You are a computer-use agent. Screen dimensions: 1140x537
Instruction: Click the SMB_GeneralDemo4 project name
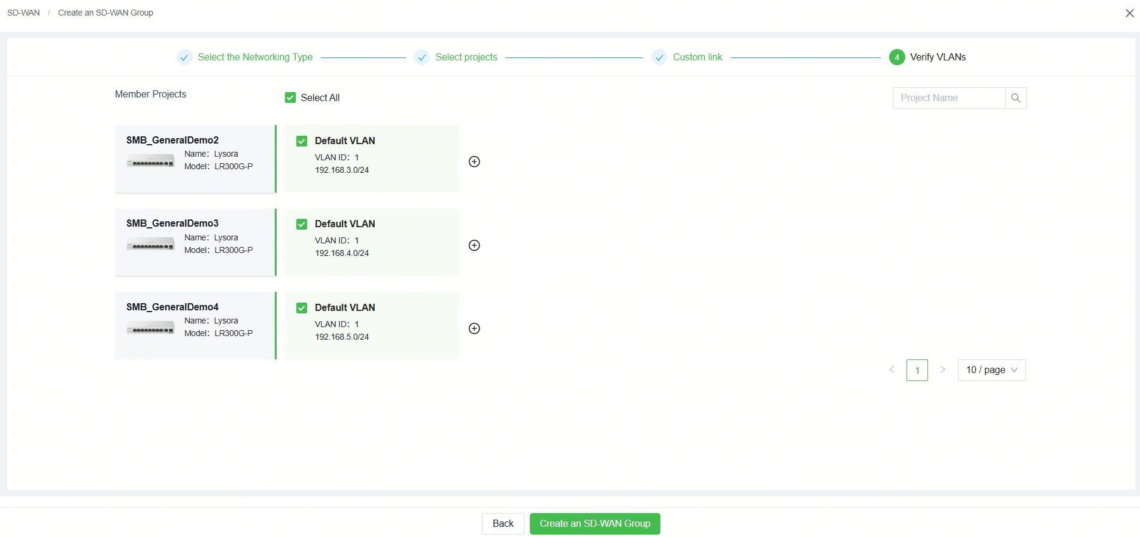coord(172,307)
